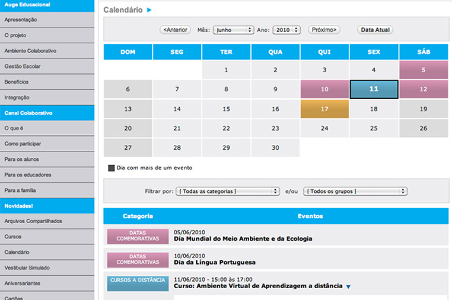Go to Gestão Escolar in sidebar
The width and height of the screenshot is (452, 300).
click(23, 66)
